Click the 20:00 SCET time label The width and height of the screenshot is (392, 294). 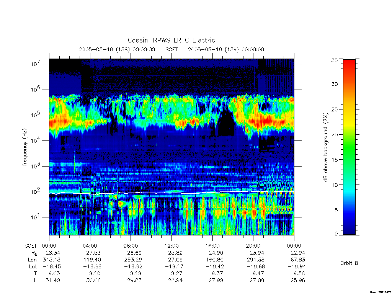(x=253, y=246)
